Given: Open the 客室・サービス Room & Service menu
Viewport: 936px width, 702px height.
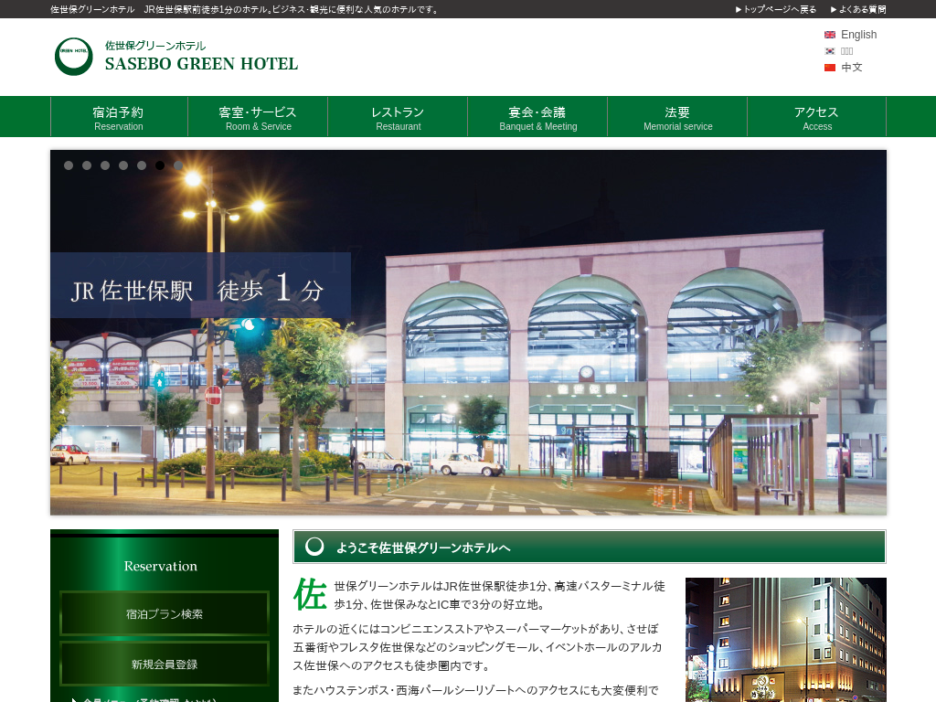Looking at the screenshot, I should [258, 117].
